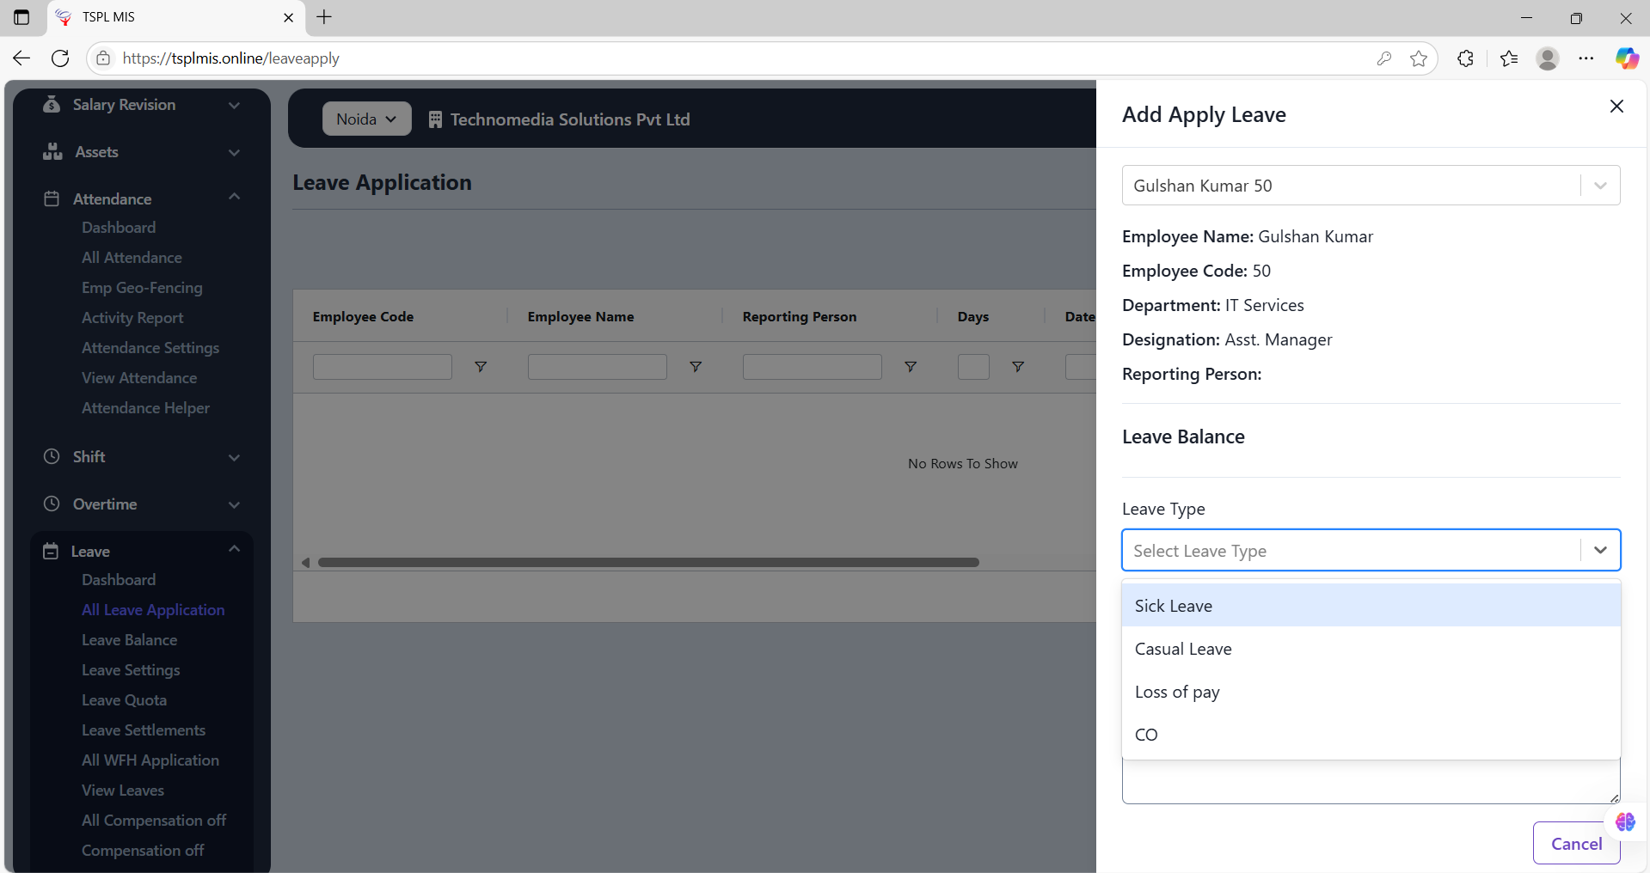Open All Attendance page

(132, 258)
